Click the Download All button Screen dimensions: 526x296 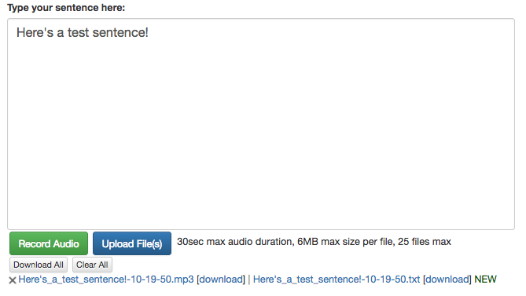point(39,265)
